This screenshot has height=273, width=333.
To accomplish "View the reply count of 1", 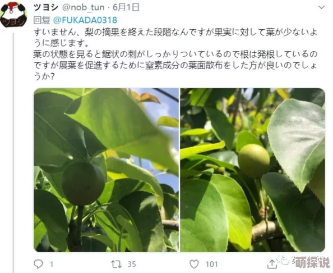I will 52,264.
